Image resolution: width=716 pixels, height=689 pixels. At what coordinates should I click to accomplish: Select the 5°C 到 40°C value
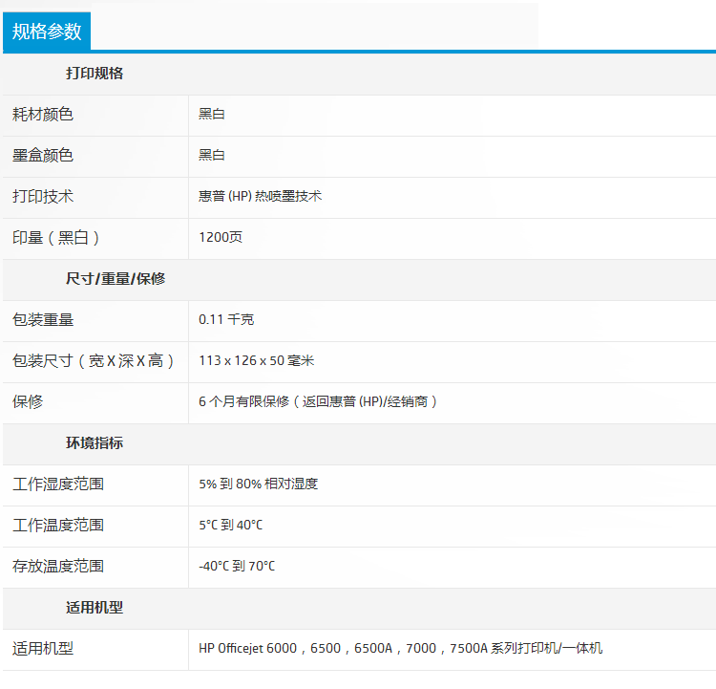coord(231,525)
